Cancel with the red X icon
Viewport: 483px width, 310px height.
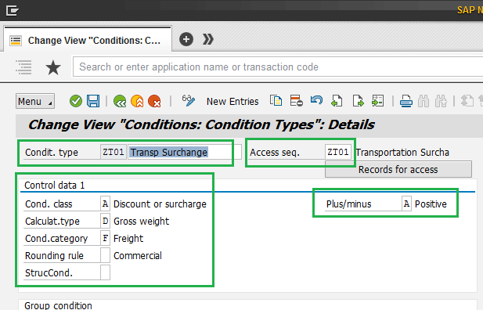coord(154,101)
